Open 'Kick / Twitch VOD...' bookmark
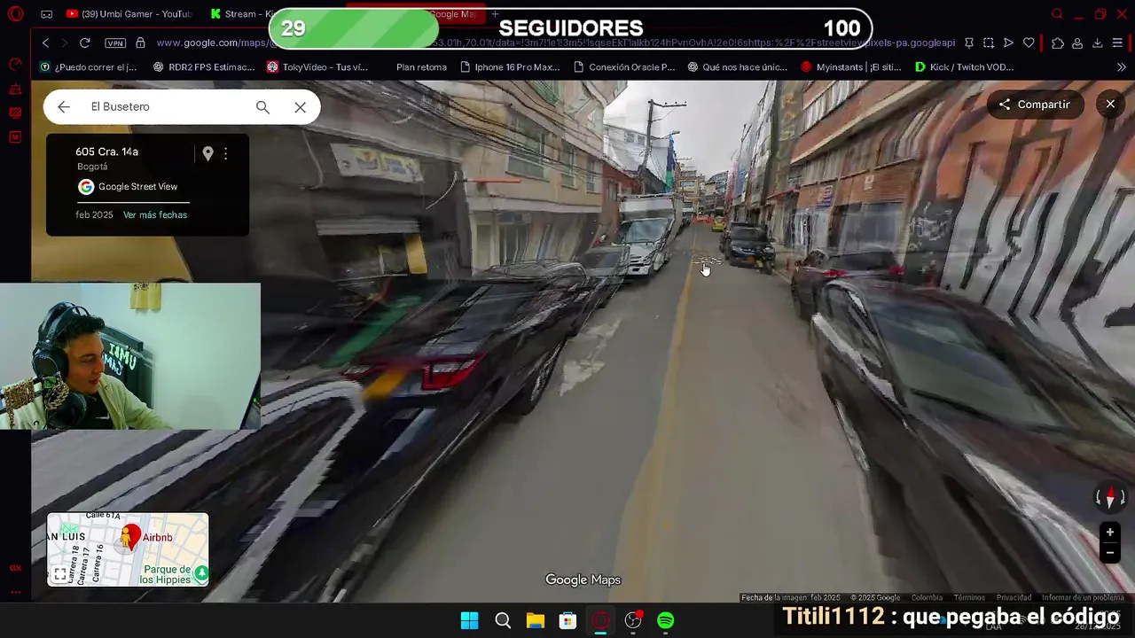1135x638 pixels. tap(964, 67)
